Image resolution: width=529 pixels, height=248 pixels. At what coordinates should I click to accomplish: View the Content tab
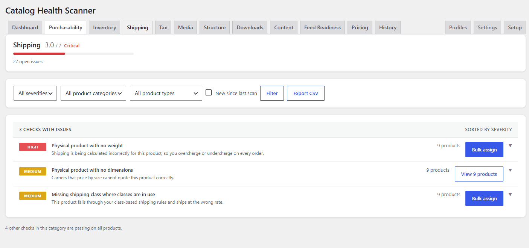pyautogui.click(x=284, y=27)
